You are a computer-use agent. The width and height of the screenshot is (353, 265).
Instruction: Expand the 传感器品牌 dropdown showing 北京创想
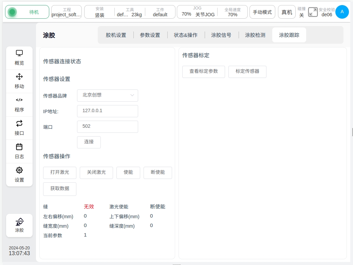(x=108, y=96)
